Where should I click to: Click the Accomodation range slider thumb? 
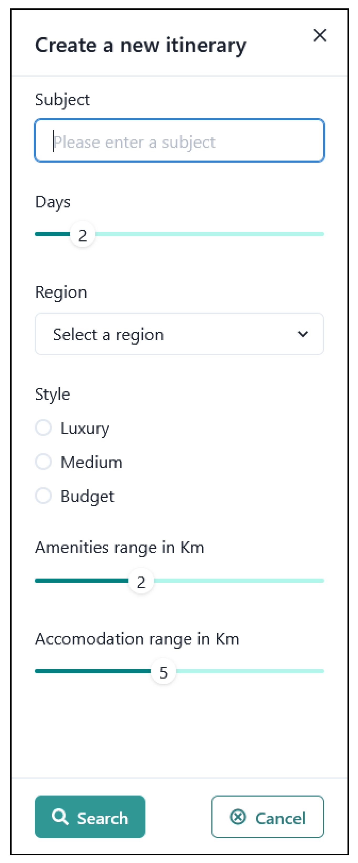click(x=163, y=671)
